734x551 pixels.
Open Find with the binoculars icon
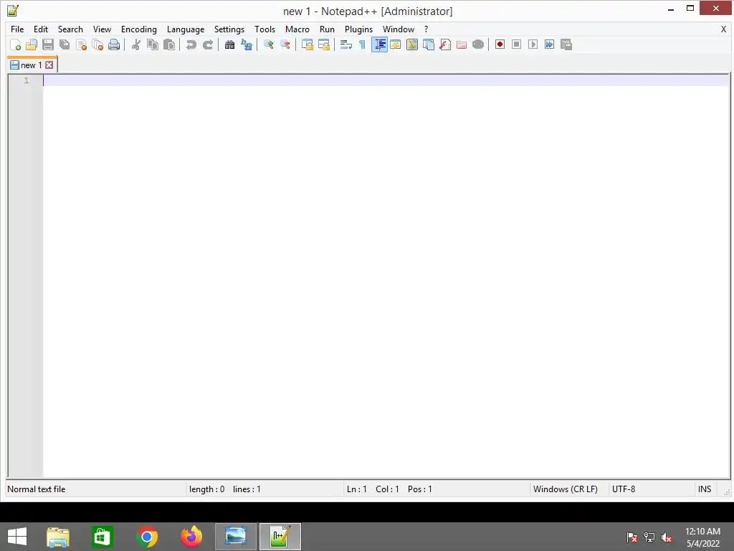(229, 44)
